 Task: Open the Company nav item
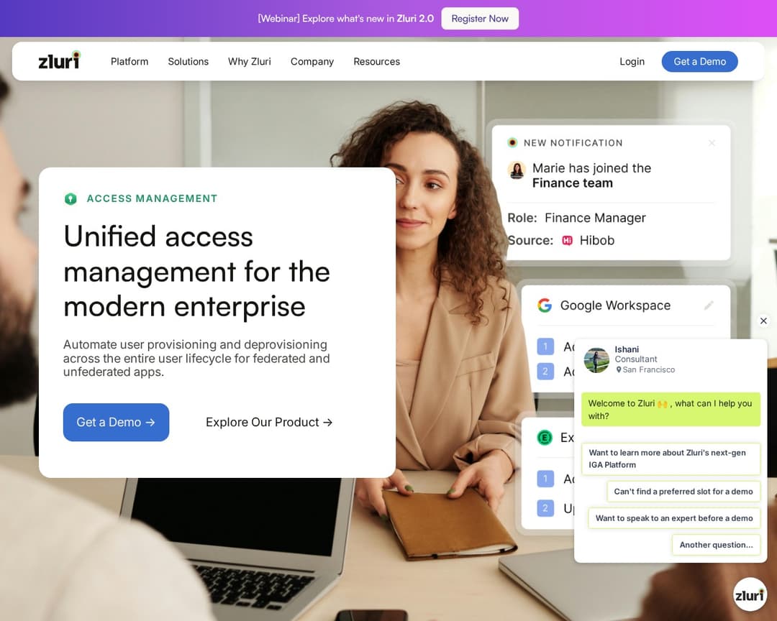(312, 61)
